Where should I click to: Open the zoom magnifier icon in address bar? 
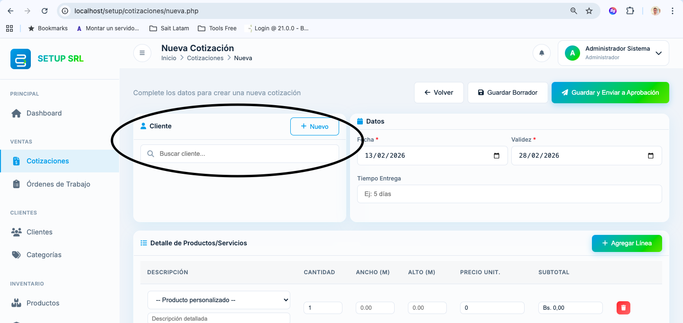click(x=574, y=11)
